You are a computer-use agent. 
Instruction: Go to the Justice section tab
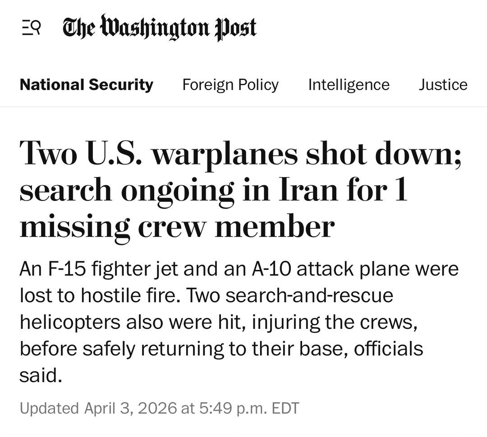tap(443, 85)
